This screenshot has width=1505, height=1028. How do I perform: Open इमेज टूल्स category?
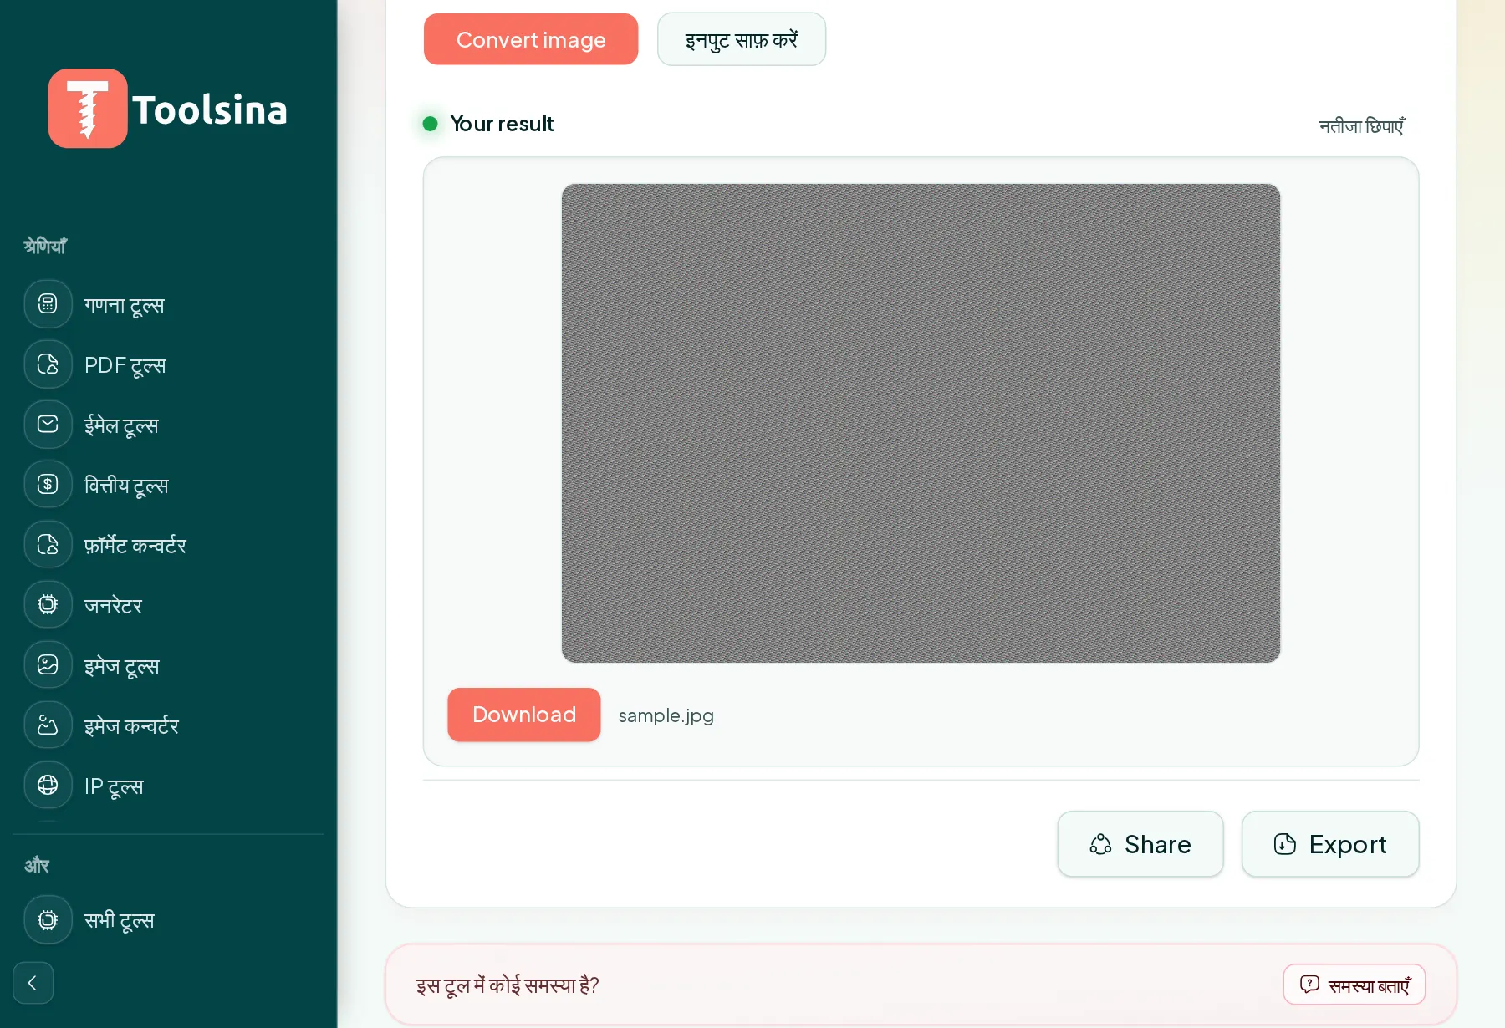(167, 665)
